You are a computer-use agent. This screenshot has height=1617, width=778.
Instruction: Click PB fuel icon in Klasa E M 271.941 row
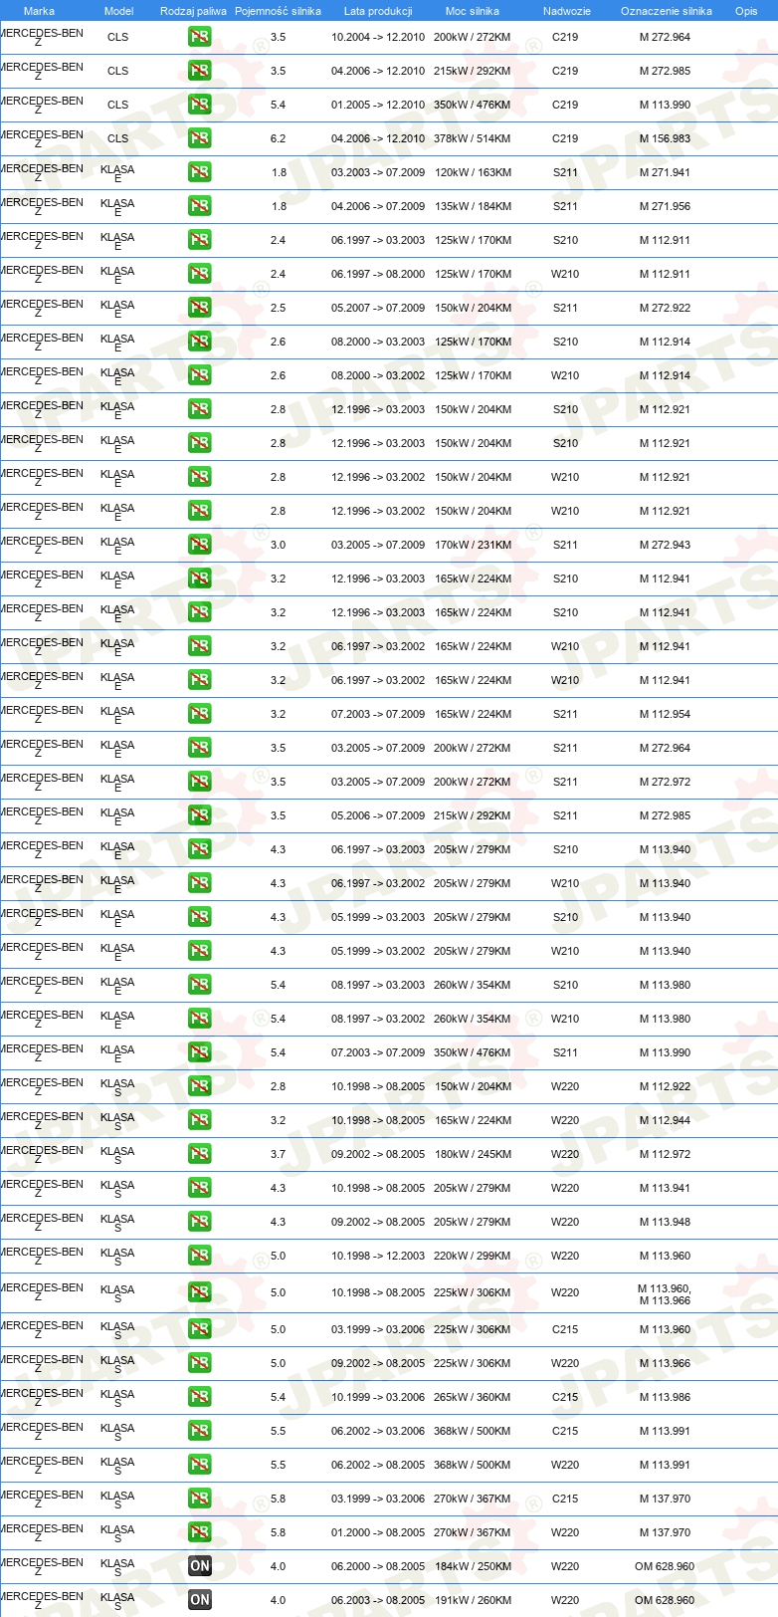coord(199,173)
